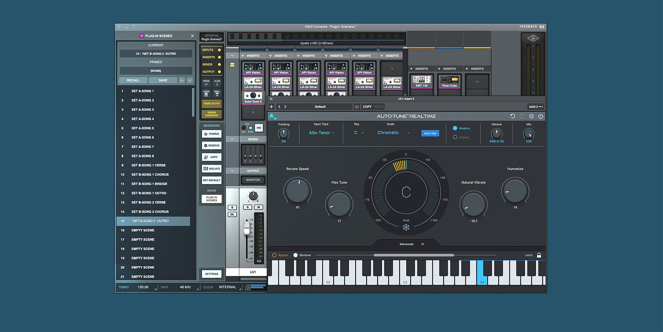Image resolution: width=663 pixels, height=332 pixels.
Task: Click the Retune Speed knob
Action: click(298, 191)
